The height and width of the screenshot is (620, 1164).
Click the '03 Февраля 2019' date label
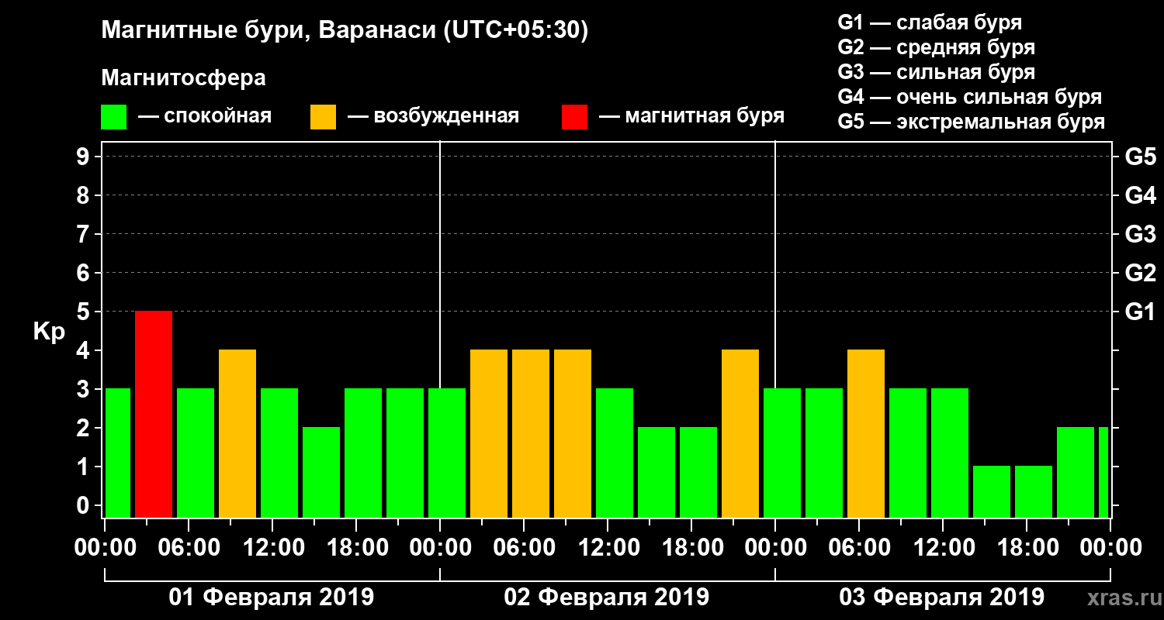(942, 598)
